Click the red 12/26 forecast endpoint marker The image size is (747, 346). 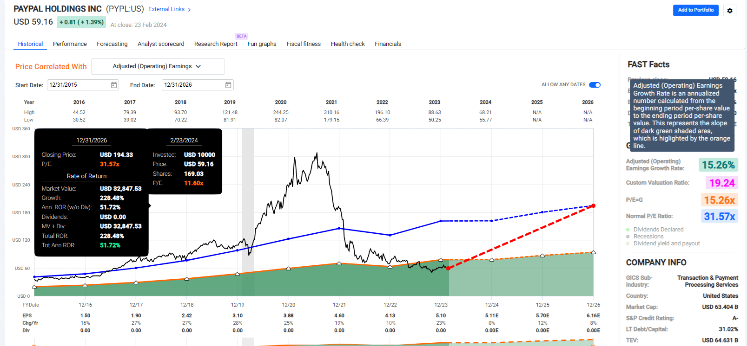[x=594, y=205]
